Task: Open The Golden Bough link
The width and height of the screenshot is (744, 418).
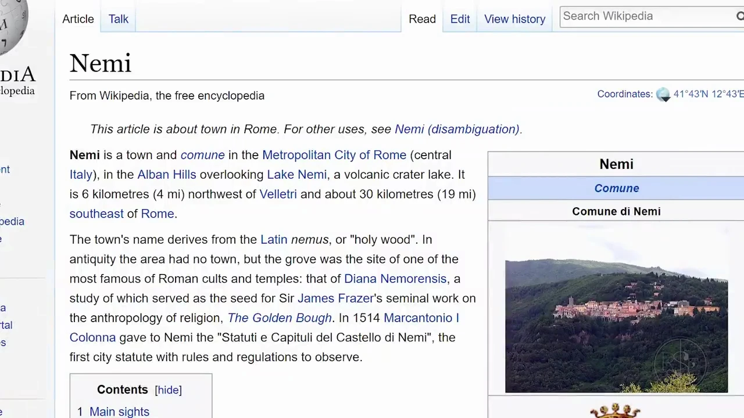Action: (280, 318)
